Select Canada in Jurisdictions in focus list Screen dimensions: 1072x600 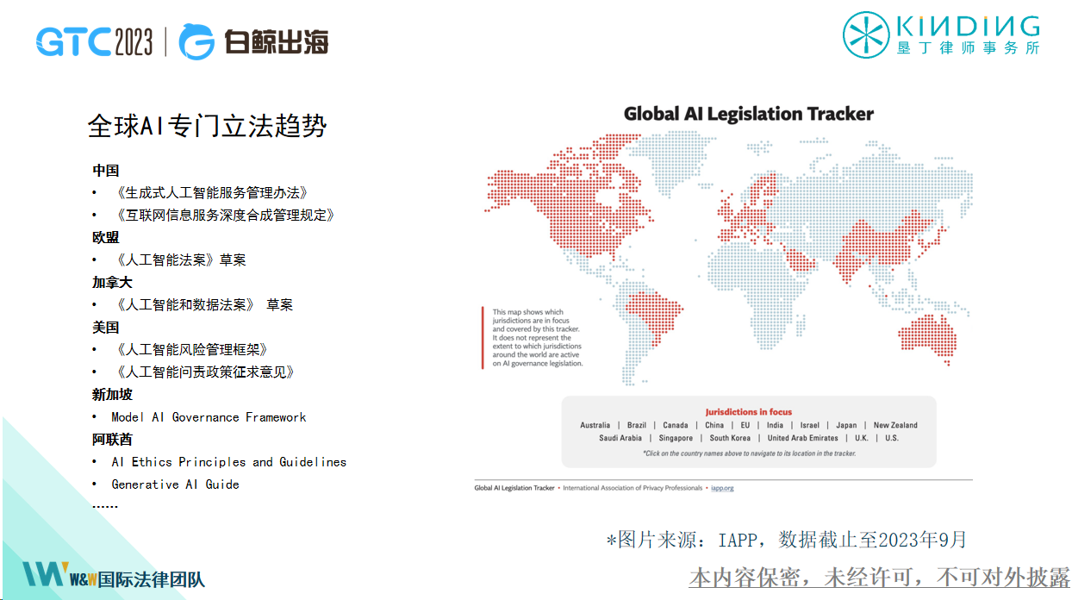point(675,425)
